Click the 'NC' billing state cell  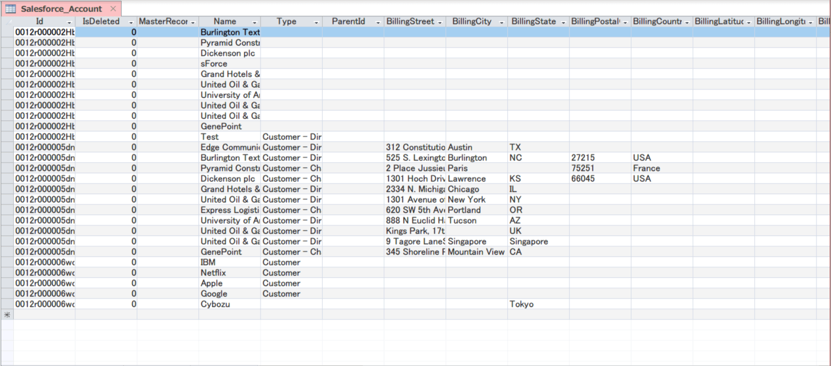point(538,158)
